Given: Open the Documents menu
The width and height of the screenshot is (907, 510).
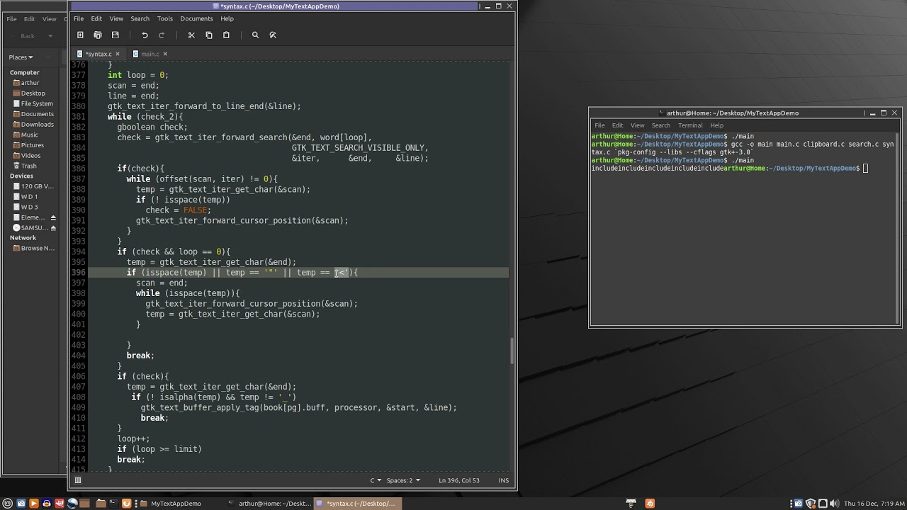Looking at the screenshot, I should tap(196, 18).
